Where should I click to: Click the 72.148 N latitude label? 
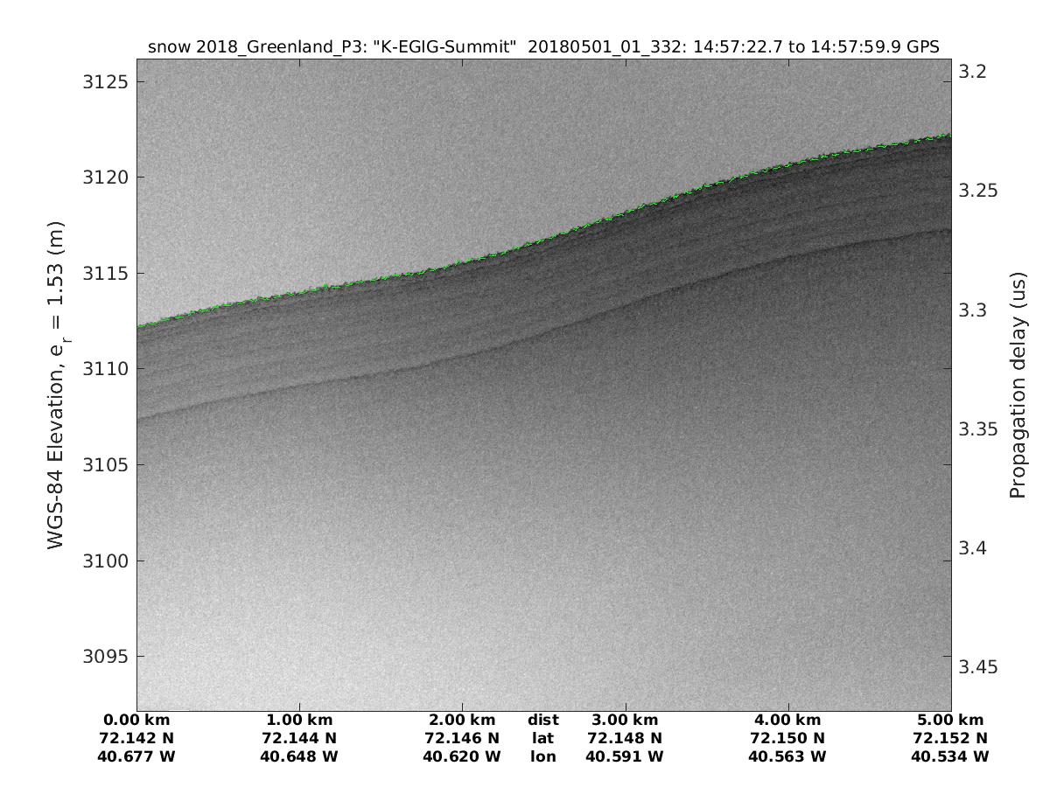coord(625,738)
